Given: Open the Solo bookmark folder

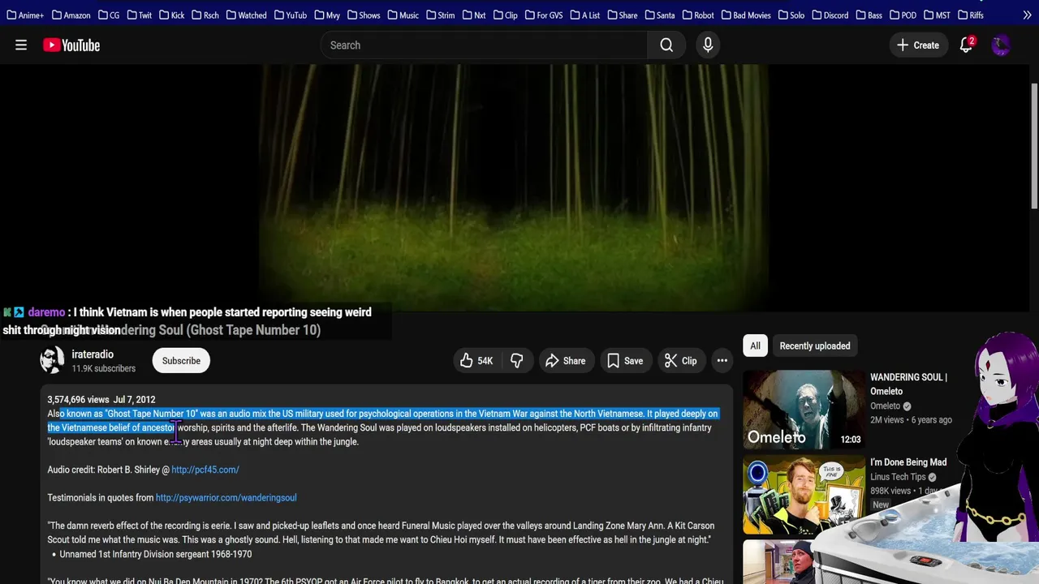Looking at the screenshot, I should (791, 15).
